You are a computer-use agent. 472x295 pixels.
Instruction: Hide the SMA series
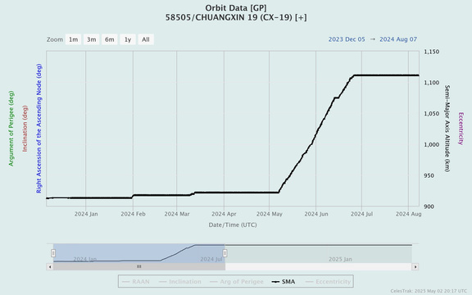pos(284,282)
